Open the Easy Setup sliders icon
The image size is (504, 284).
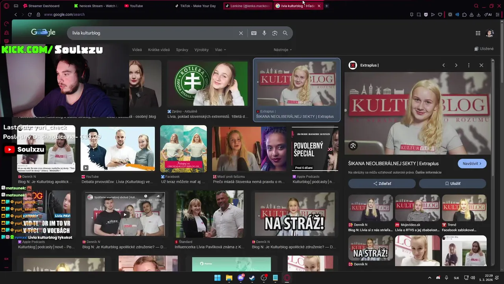coord(498,15)
